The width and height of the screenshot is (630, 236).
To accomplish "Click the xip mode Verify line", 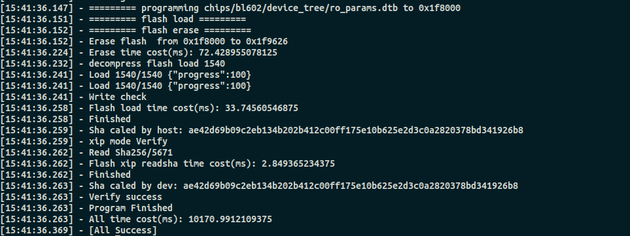I will click(x=128, y=142).
